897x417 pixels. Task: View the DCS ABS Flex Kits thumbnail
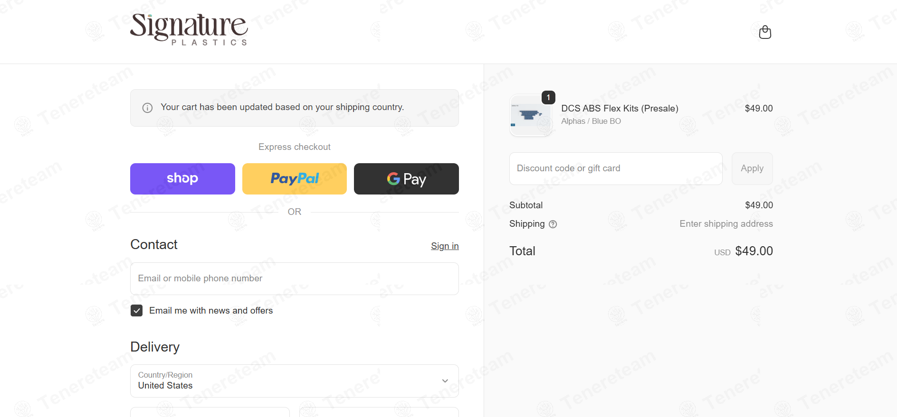pos(531,115)
